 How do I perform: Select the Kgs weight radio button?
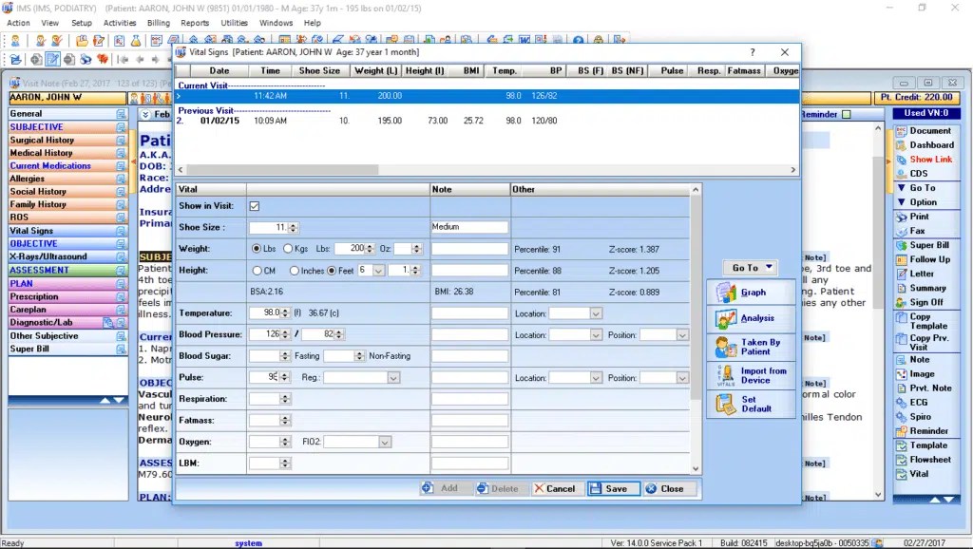(288, 249)
